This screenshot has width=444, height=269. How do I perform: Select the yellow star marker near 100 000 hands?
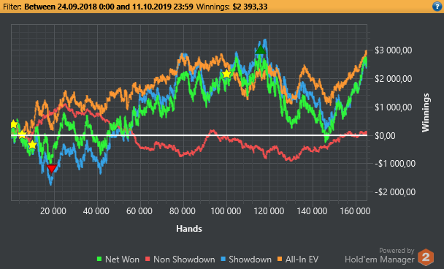[x=226, y=74]
